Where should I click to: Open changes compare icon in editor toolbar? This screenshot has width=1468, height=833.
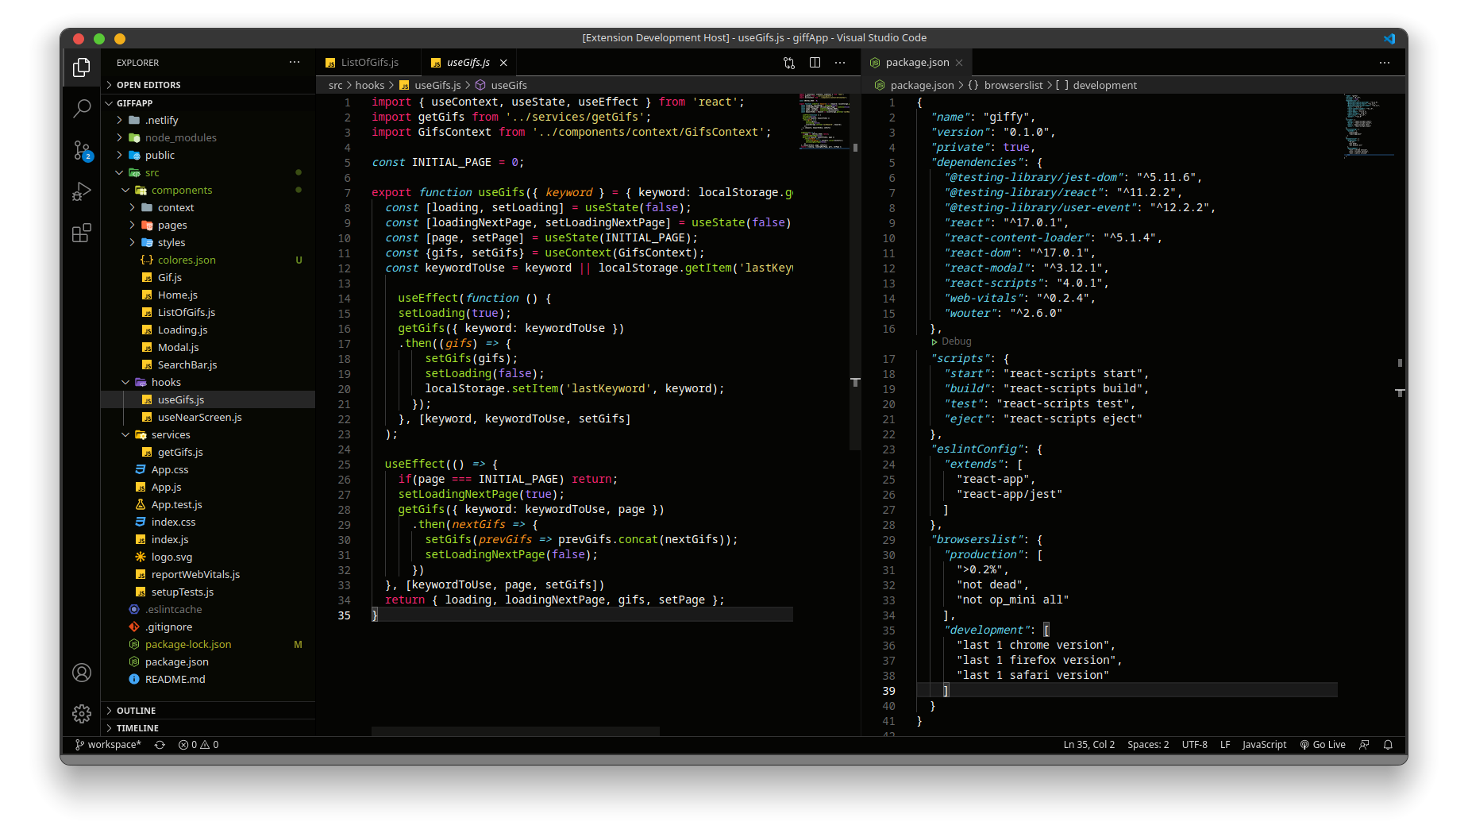pyautogui.click(x=789, y=63)
